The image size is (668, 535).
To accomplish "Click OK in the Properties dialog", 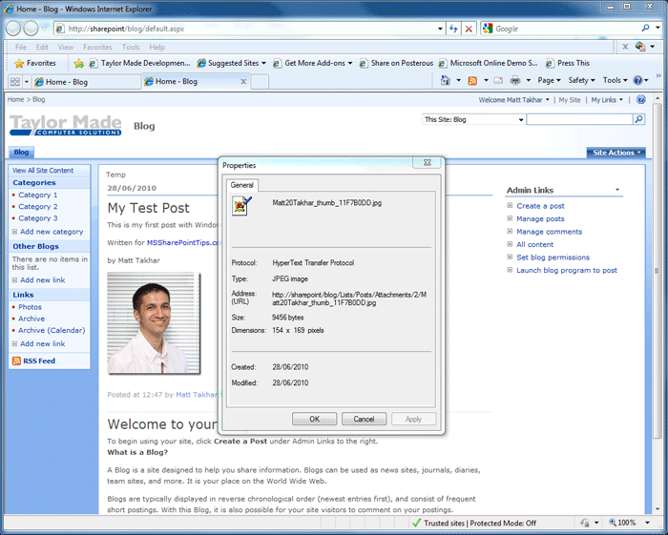I will pyautogui.click(x=314, y=419).
